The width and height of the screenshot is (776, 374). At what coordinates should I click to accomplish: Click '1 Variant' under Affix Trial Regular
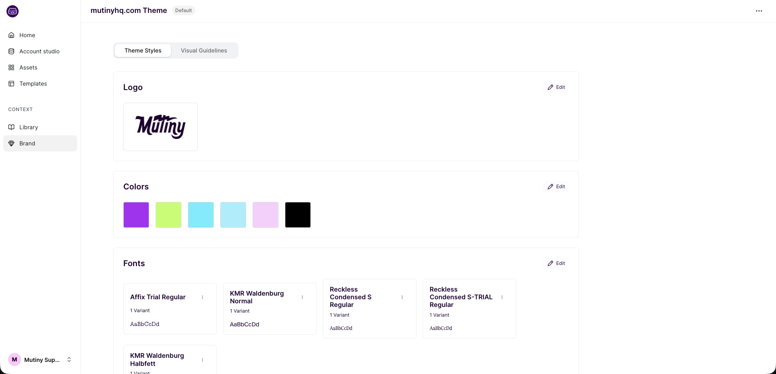(140, 311)
